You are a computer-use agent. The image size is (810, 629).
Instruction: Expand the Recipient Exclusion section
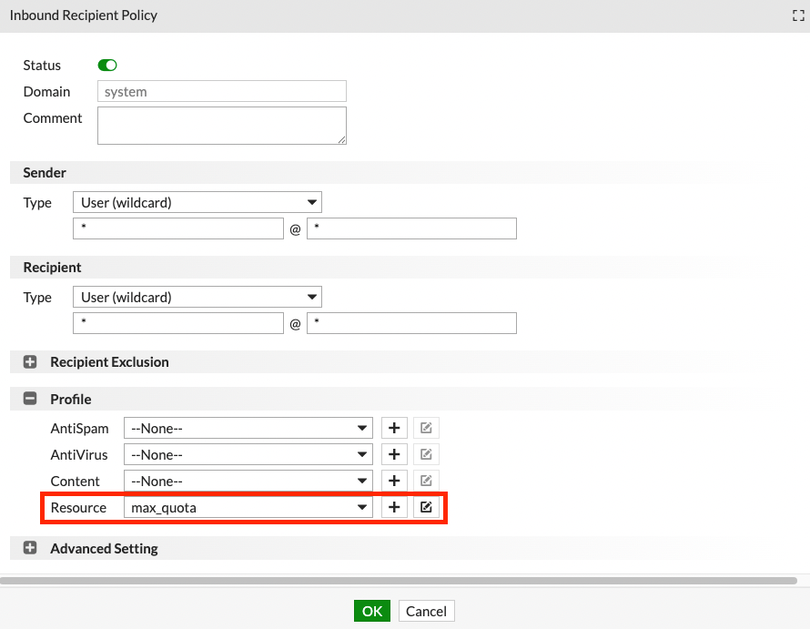30,361
